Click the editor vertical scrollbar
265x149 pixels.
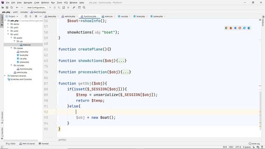(x=260, y=111)
